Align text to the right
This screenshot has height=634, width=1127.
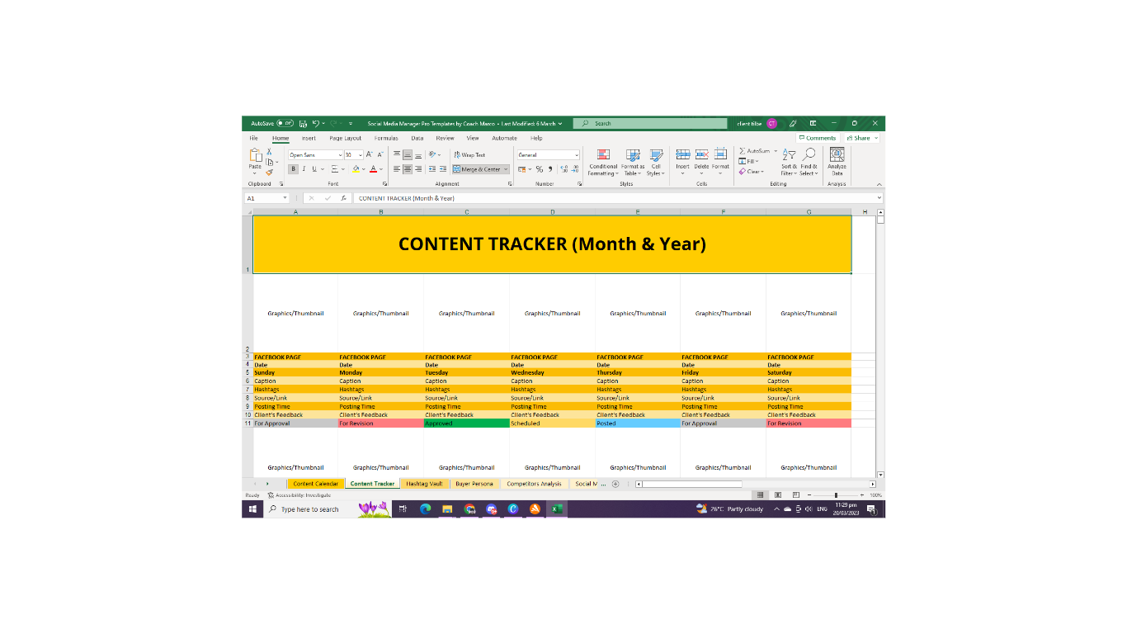click(x=418, y=169)
